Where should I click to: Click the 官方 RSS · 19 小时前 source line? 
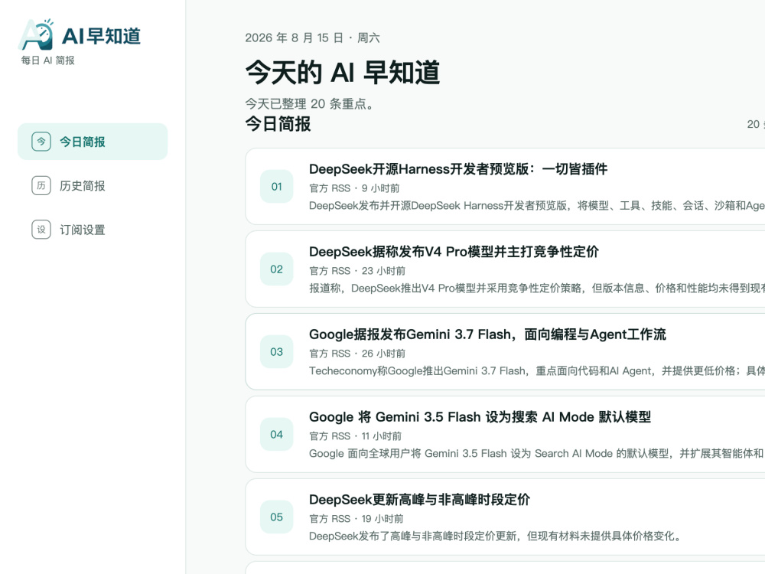[x=356, y=518]
